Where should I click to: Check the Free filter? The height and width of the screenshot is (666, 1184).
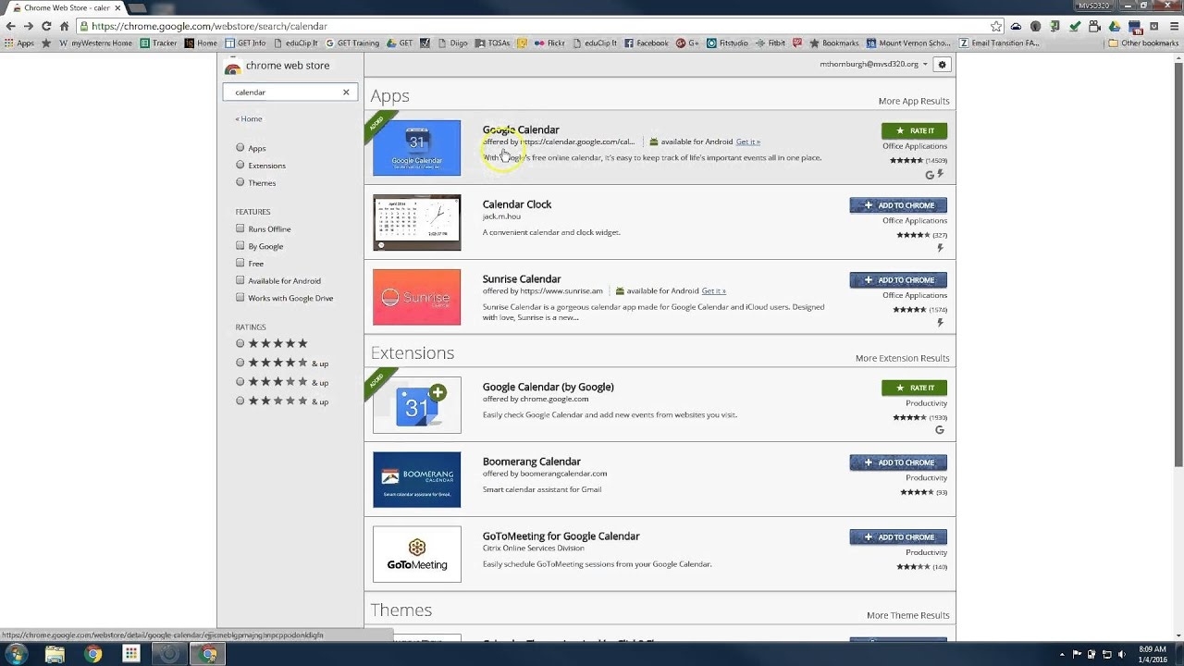tap(240, 263)
